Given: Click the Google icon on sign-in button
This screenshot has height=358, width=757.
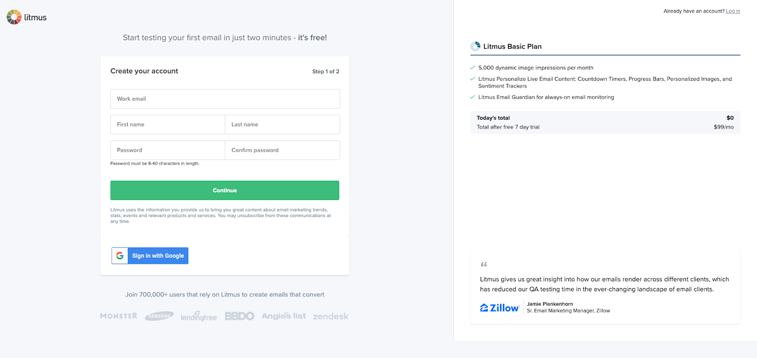Looking at the screenshot, I should (119, 255).
